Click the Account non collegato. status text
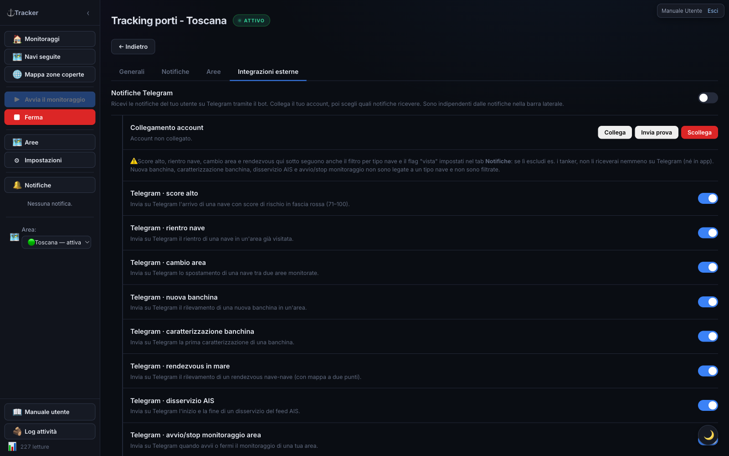 tap(161, 139)
